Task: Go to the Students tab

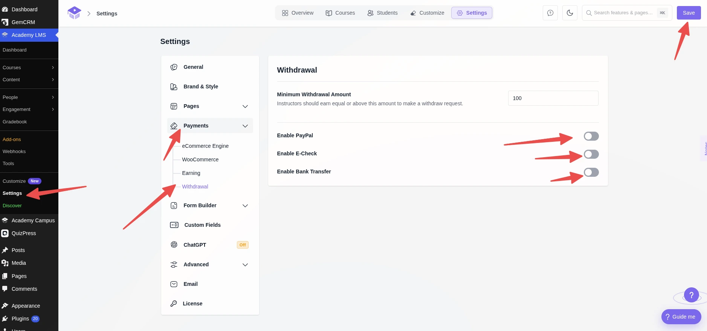Action: click(382, 13)
